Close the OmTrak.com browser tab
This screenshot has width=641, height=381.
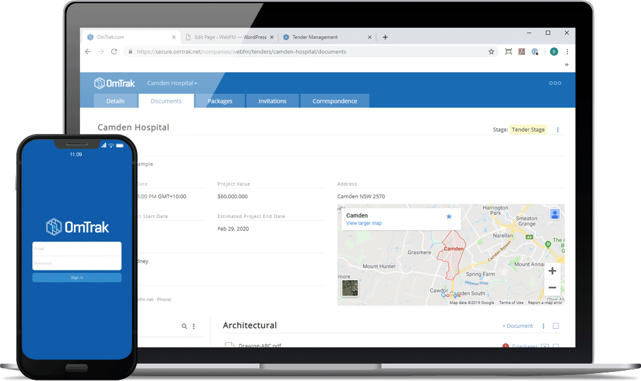point(174,37)
